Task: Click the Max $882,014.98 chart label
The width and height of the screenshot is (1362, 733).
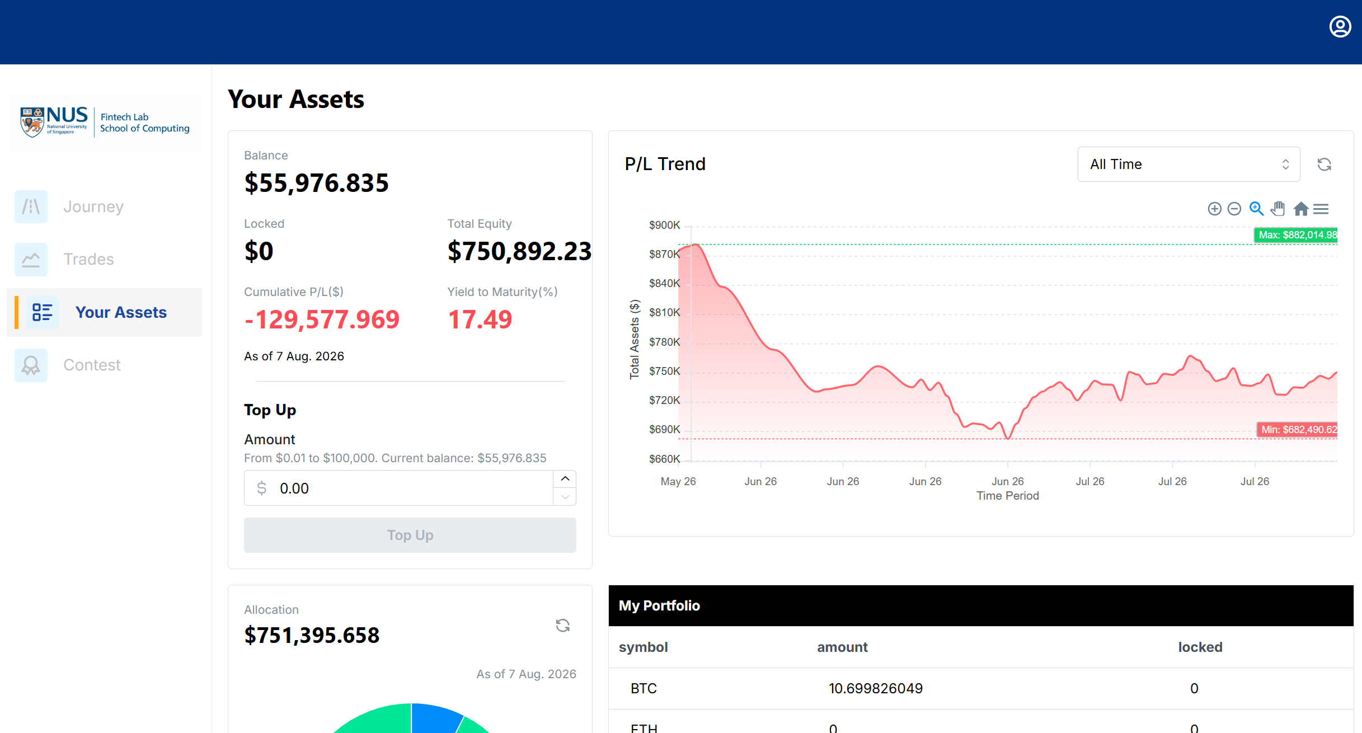Action: click(x=1296, y=235)
